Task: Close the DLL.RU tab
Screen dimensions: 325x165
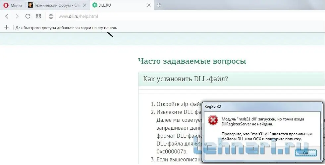Action: (x=149, y=5)
